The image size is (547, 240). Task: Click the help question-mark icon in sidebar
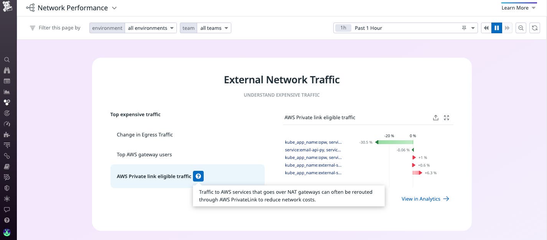[7, 220]
